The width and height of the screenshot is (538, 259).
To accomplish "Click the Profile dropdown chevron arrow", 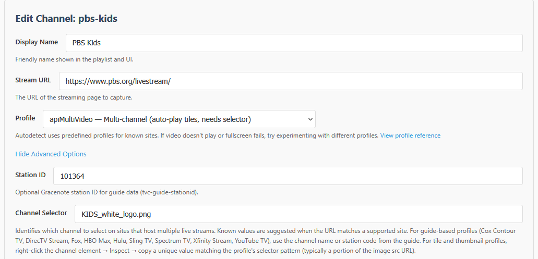I will pos(310,119).
